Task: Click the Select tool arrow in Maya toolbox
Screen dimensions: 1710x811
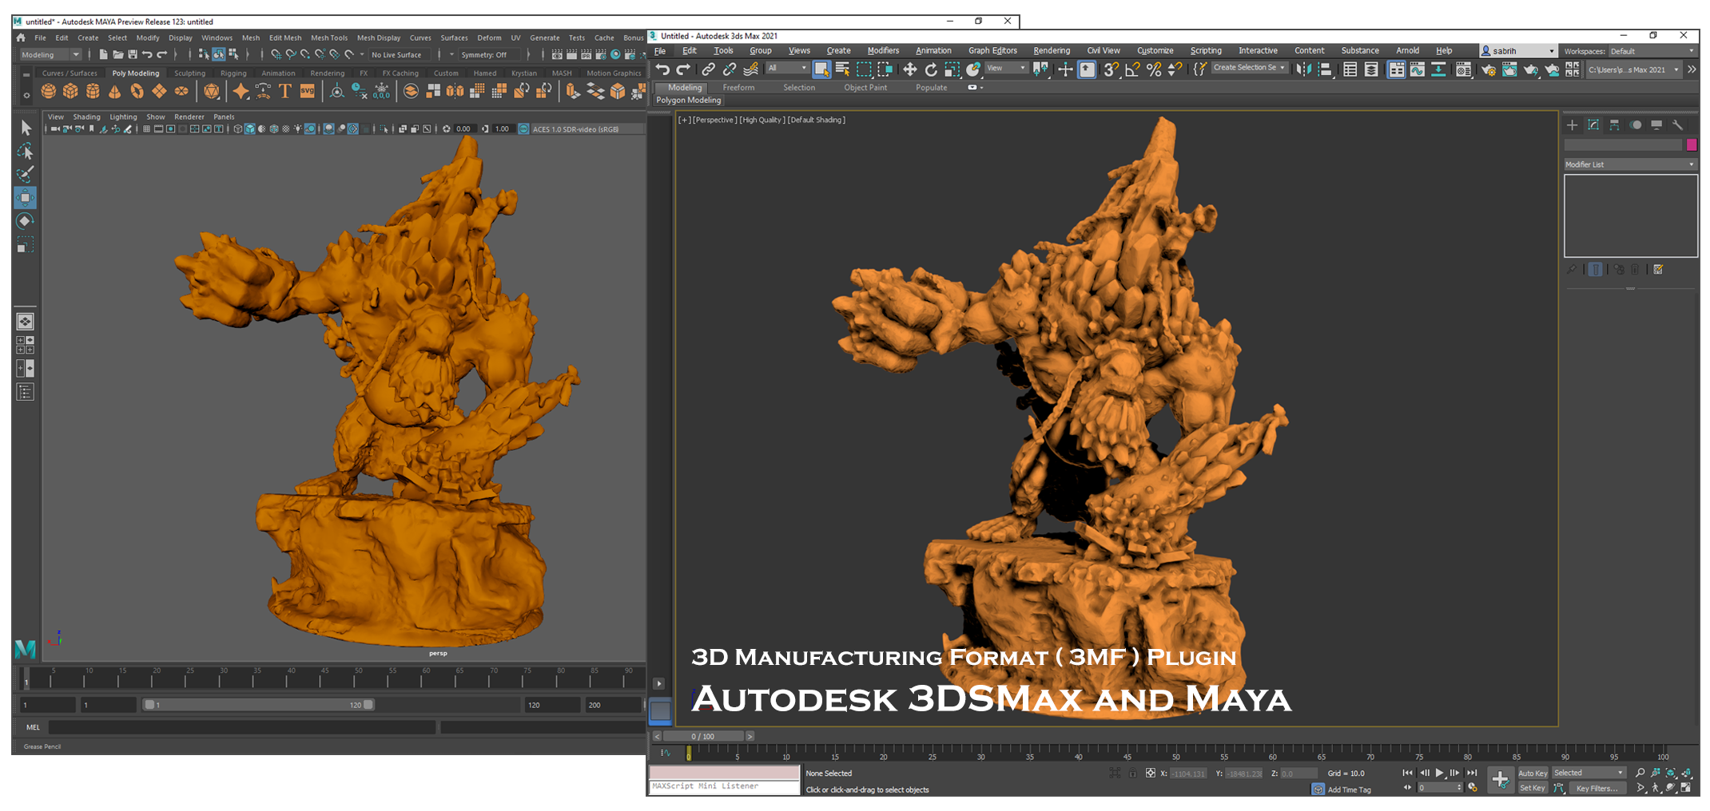Action: click(x=26, y=128)
